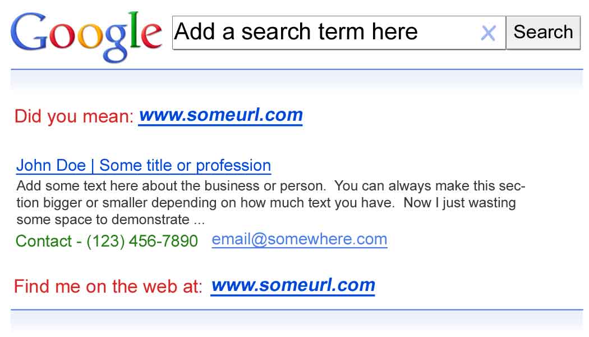Open the www.someurl.com link beside 'Did you mean'

point(220,115)
